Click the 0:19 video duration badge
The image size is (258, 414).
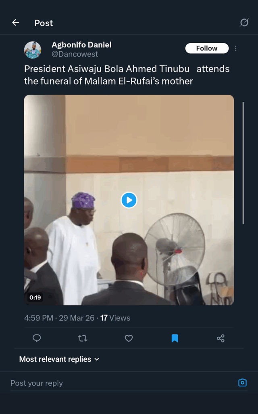click(x=35, y=298)
